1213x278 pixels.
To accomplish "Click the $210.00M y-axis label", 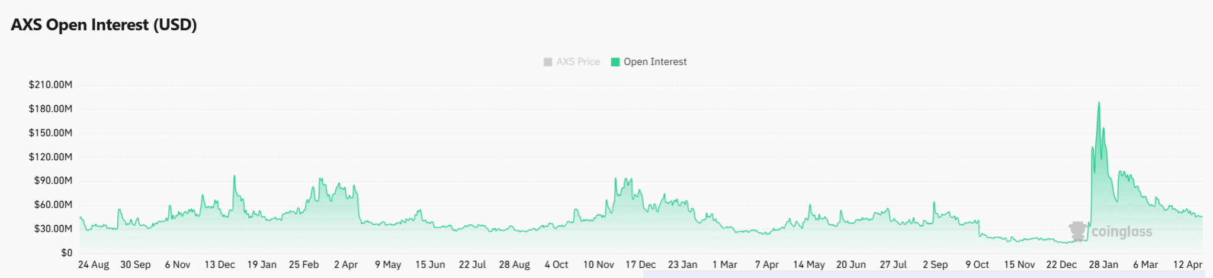I will point(50,85).
